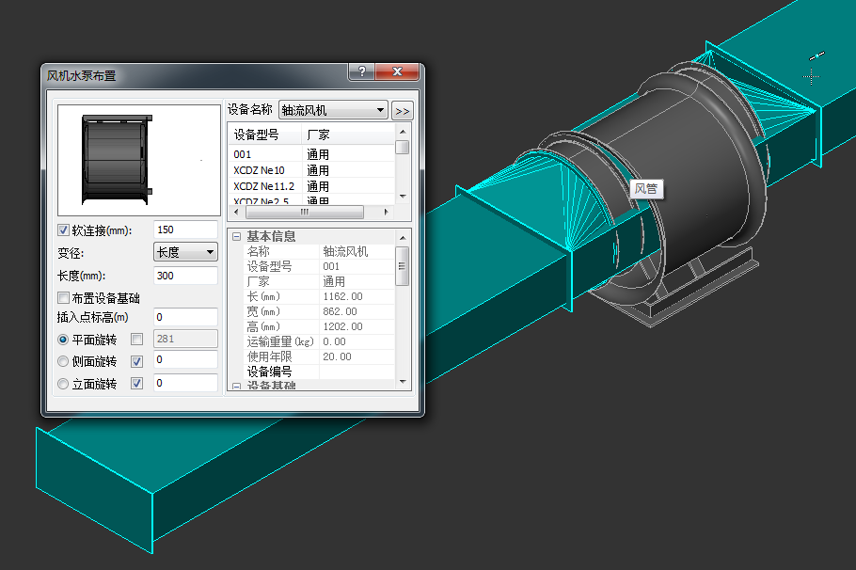Open the 变径 长度 dropdown
856x570 pixels.
pyautogui.click(x=185, y=252)
